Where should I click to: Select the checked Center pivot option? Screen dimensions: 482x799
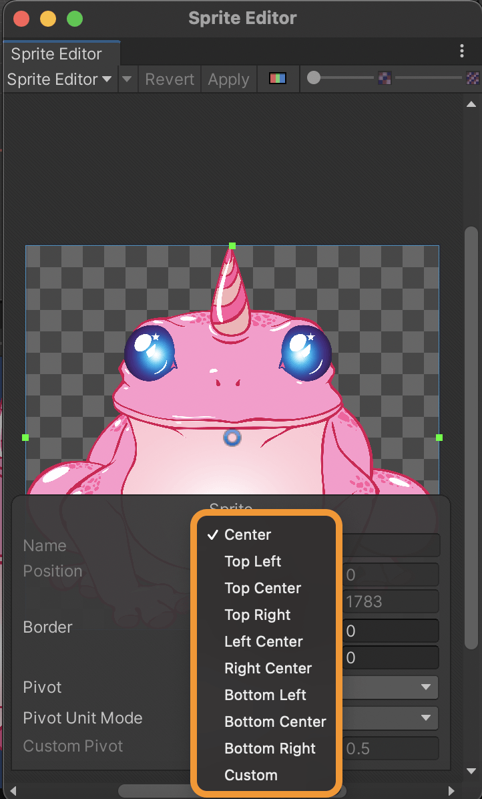[248, 534]
